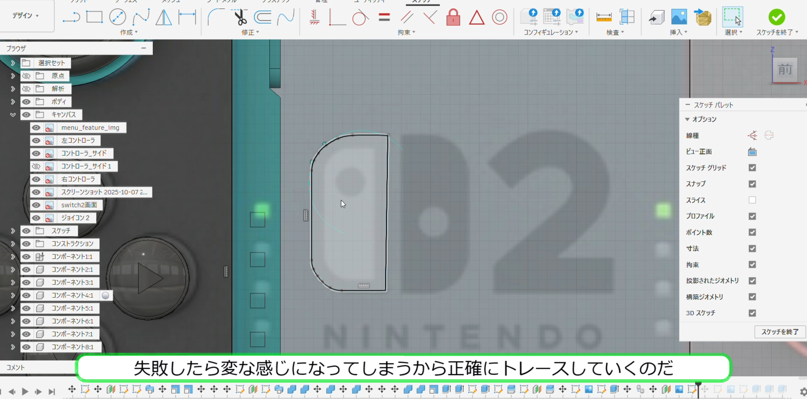Open the 拘束 dropdown menu
The height and width of the screenshot is (399, 807).
coord(407,32)
